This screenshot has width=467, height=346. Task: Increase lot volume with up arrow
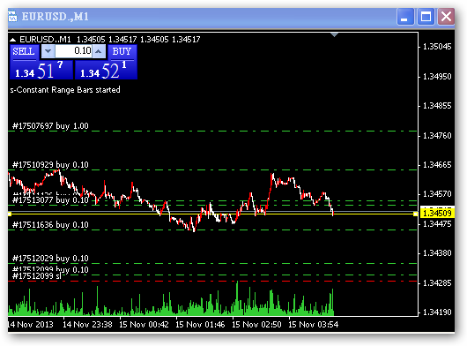[x=99, y=51]
